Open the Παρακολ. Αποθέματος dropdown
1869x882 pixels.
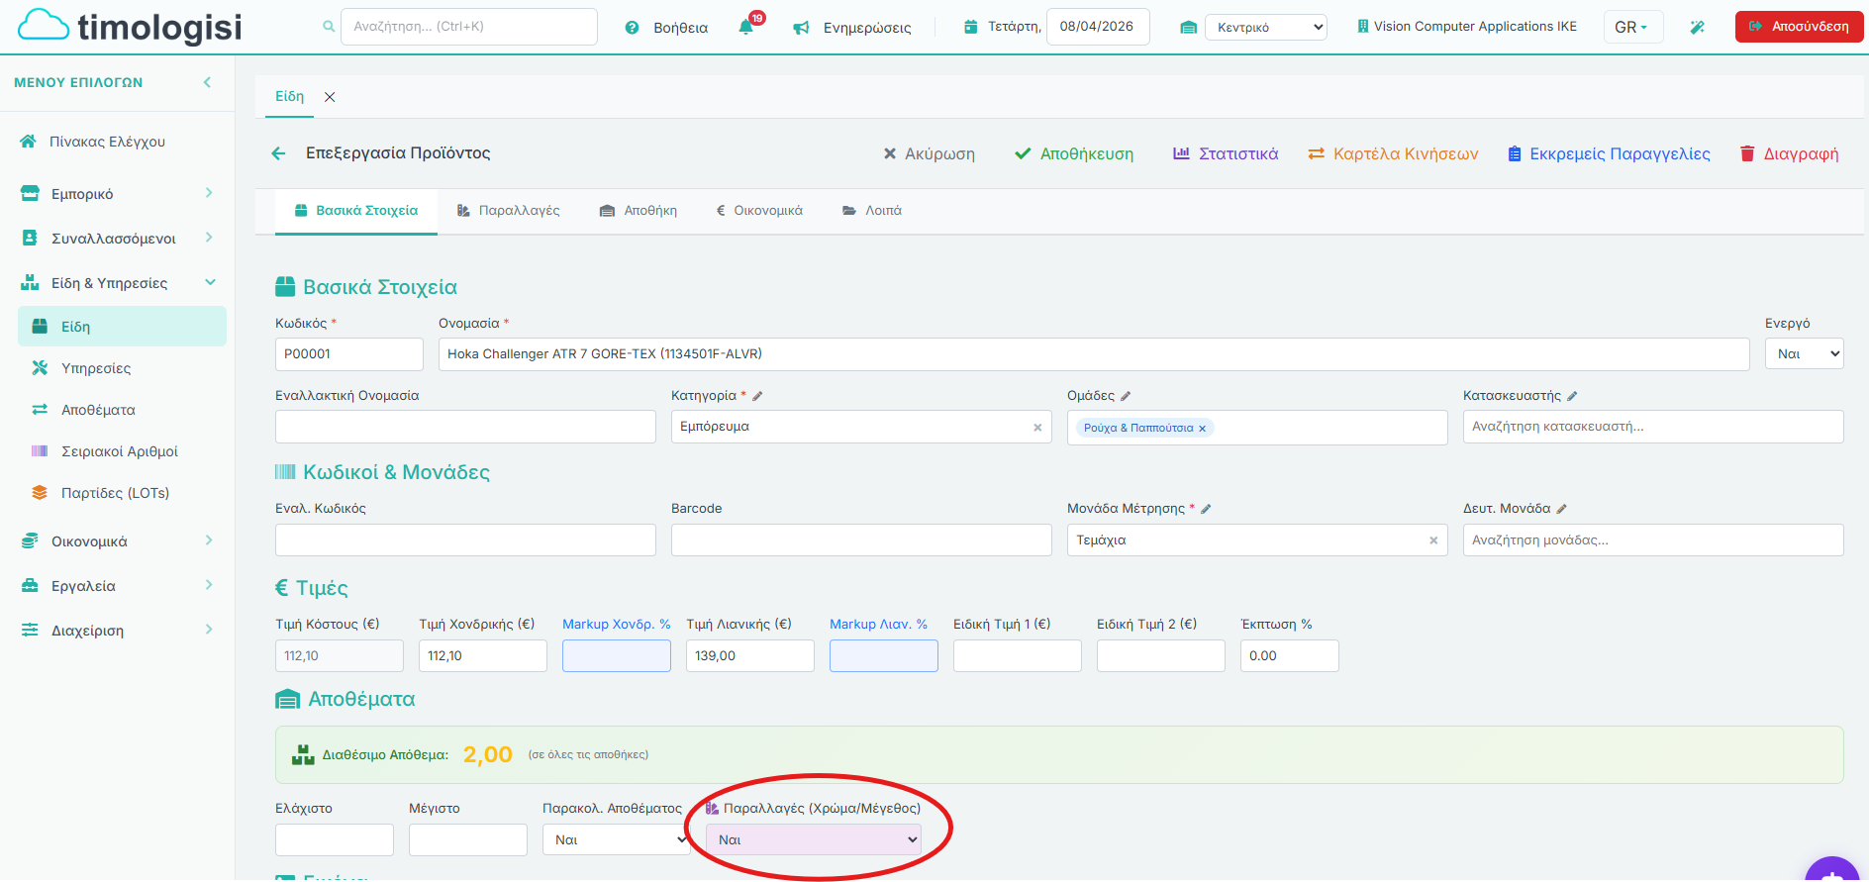pos(617,839)
